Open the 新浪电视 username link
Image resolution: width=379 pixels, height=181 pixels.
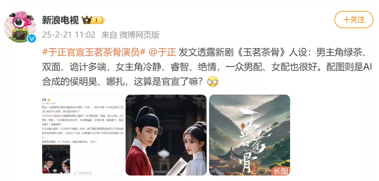coord(60,20)
